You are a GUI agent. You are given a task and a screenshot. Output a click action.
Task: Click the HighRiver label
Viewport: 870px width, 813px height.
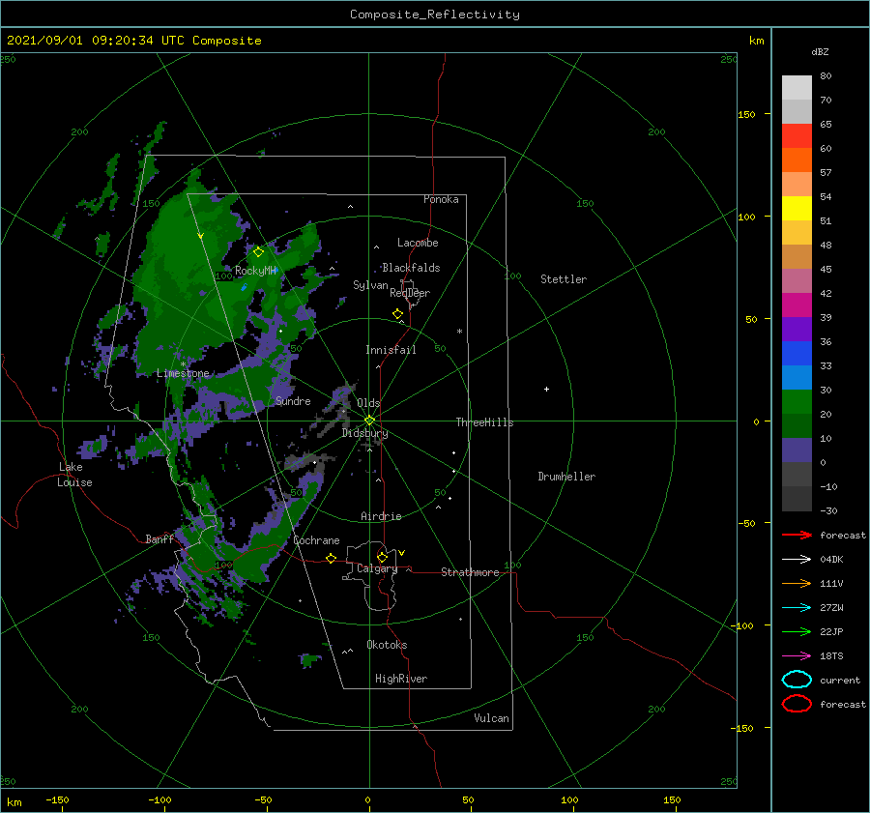(x=401, y=679)
